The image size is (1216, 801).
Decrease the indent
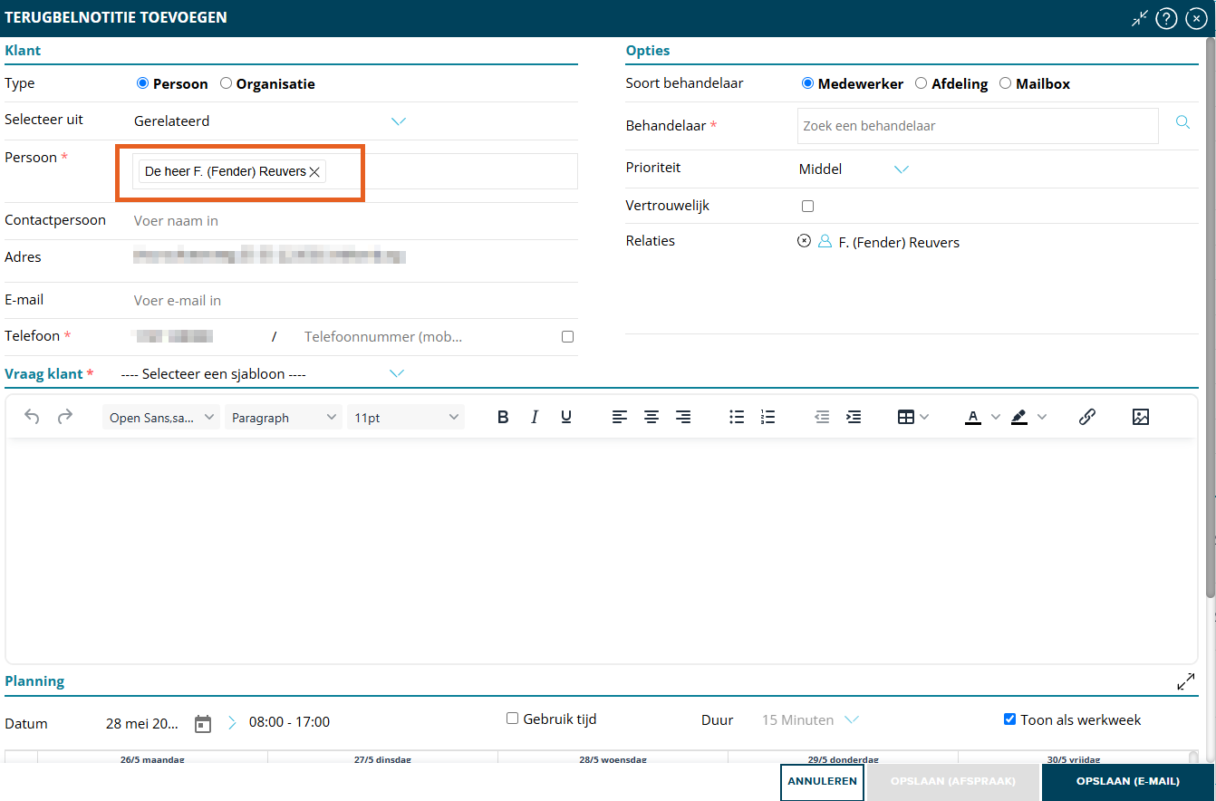[x=822, y=417]
